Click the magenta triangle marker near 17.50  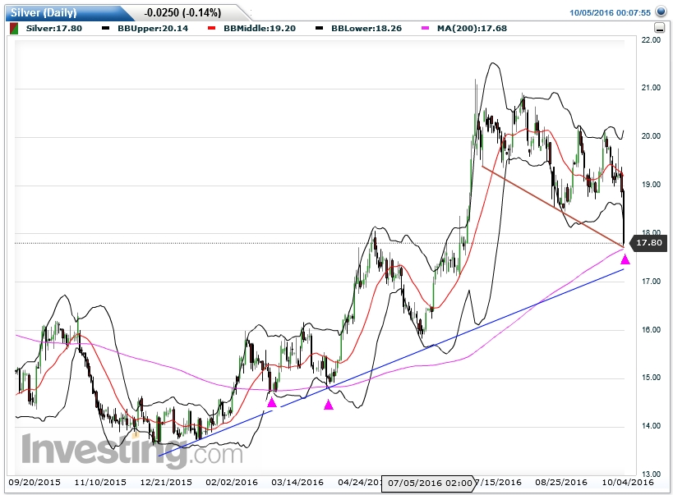pyautogui.click(x=626, y=259)
